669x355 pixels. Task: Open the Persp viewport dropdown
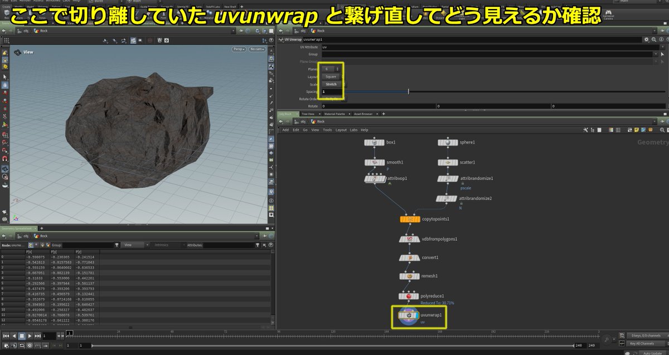[239, 50]
